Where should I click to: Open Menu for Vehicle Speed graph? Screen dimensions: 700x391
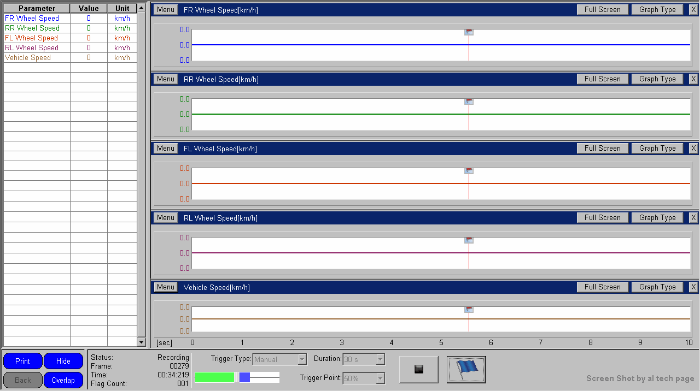165,287
